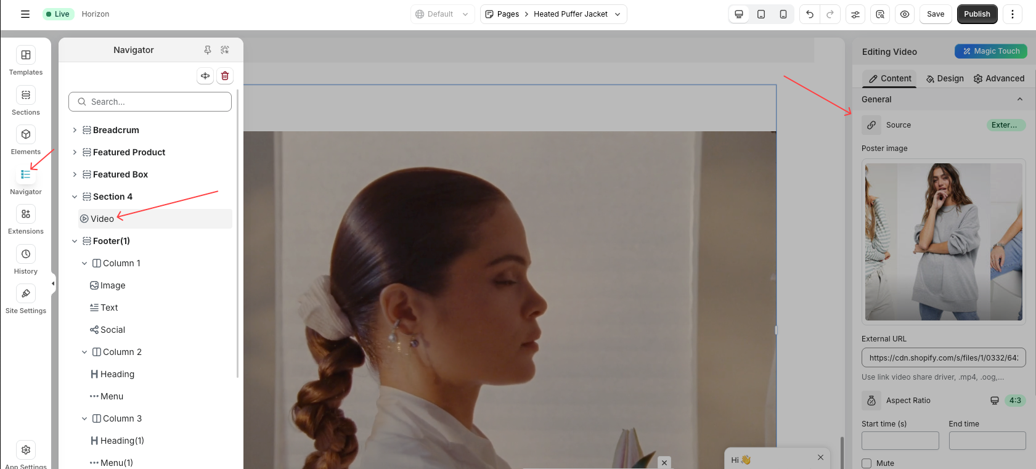The image size is (1036, 469).
Task: Expand the Breadcrum section
Action: point(75,130)
